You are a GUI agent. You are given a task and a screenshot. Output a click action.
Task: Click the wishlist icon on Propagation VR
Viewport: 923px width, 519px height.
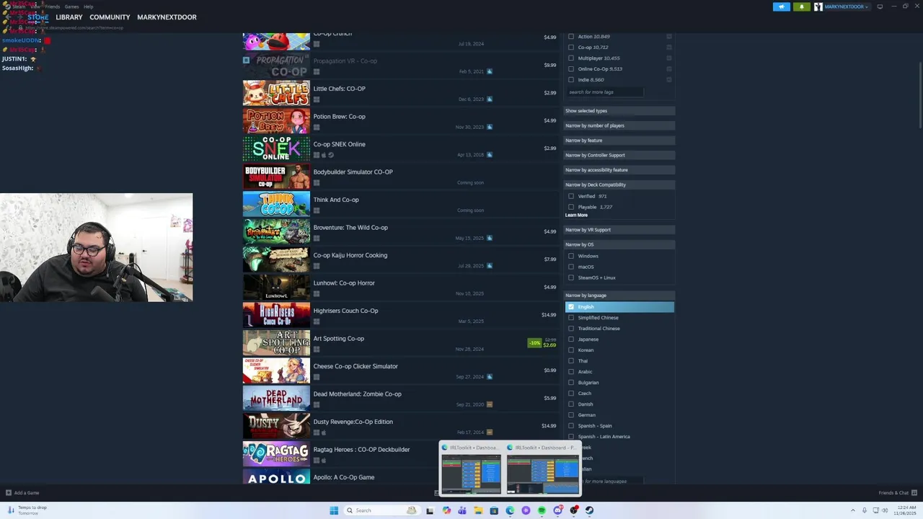246,60
